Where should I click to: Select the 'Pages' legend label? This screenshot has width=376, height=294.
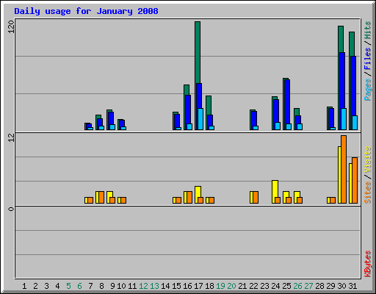pyautogui.click(x=367, y=90)
